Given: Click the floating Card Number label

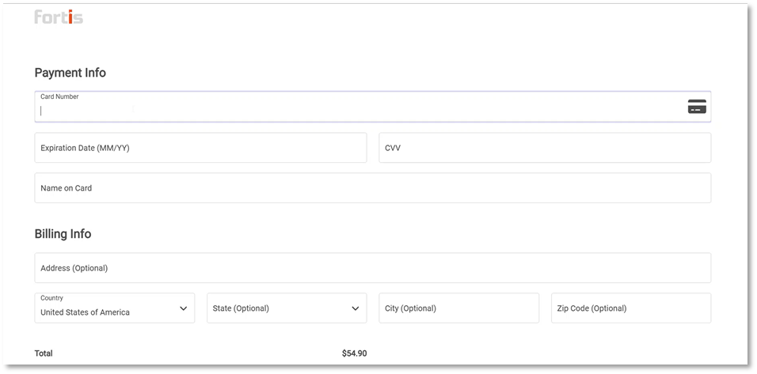Looking at the screenshot, I should pos(59,96).
